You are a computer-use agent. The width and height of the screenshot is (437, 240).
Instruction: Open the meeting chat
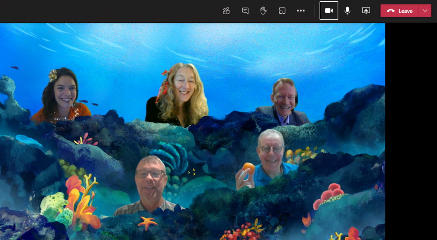[x=245, y=11]
